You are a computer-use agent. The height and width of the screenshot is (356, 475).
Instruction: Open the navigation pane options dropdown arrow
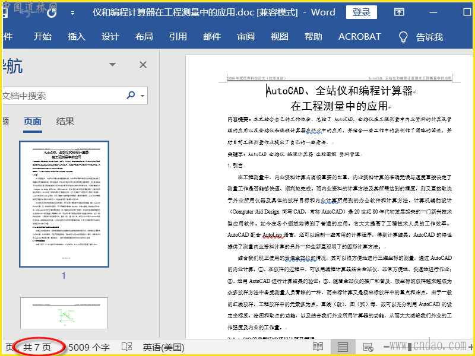click(112, 65)
